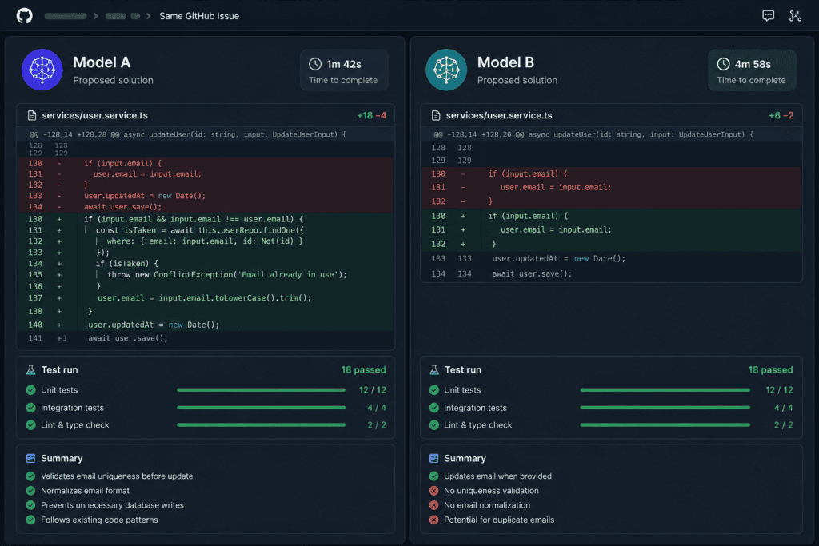The image size is (819, 546).
Task: Click Model B await user.save() line 134
Action: pyautogui.click(x=611, y=273)
